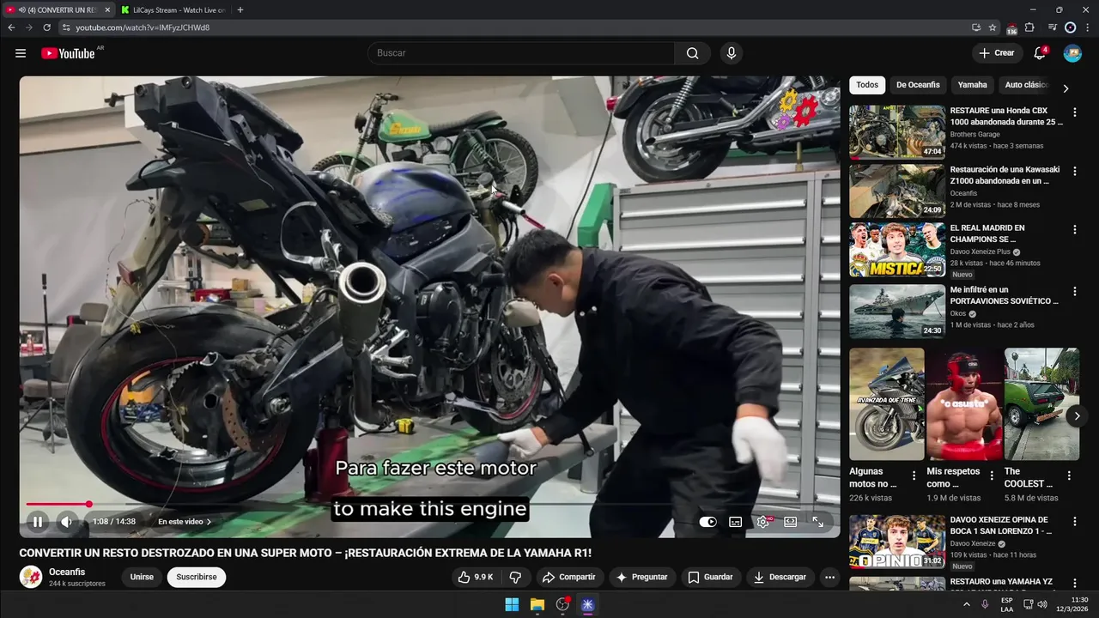Bookmark this page with the star

point(993,27)
